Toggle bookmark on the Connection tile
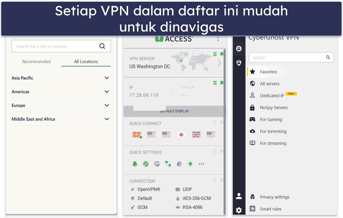This screenshot has width=343, height=218. point(222,180)
